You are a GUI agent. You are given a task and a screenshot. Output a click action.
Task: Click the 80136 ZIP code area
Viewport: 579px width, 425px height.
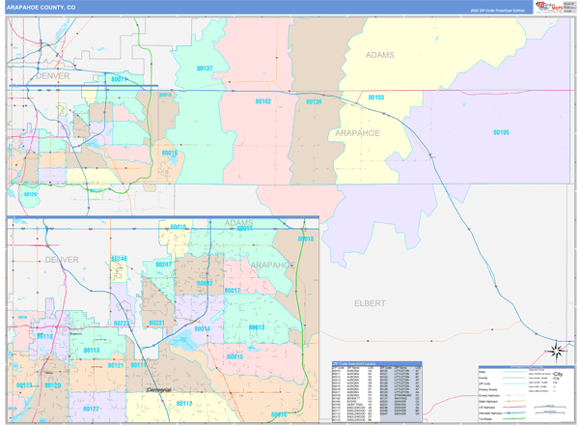click(313, 101)
